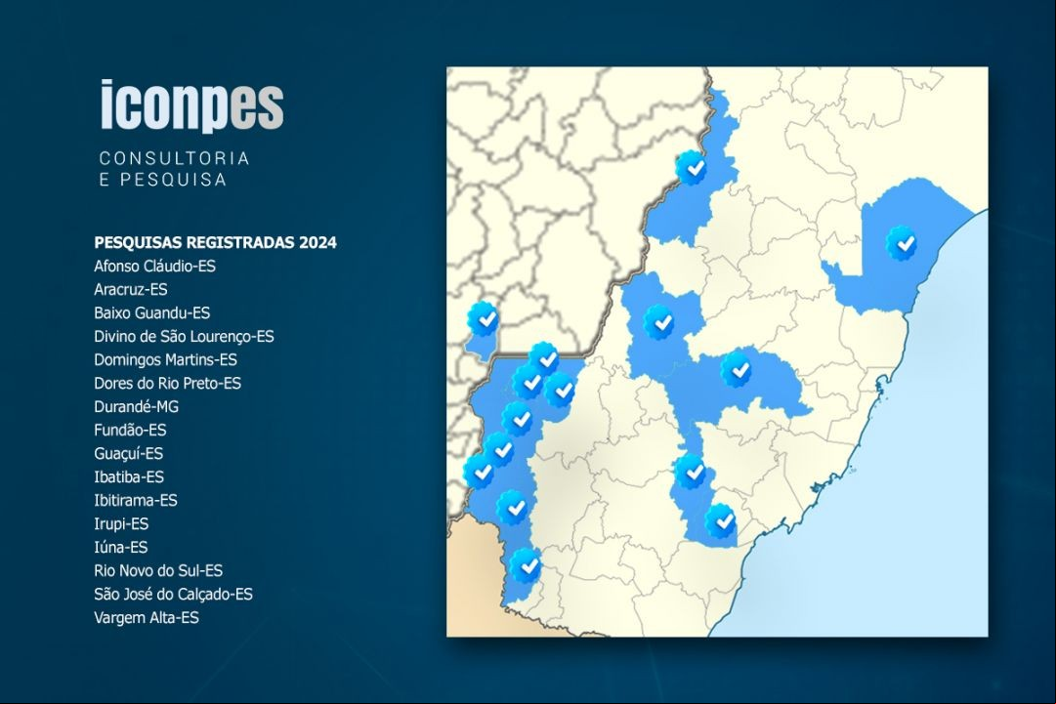Click the check badge on Rio Novo do Sul
The height and width of the screenshot is (704, 1056).
pyautogui.click(x=721, y=521)
